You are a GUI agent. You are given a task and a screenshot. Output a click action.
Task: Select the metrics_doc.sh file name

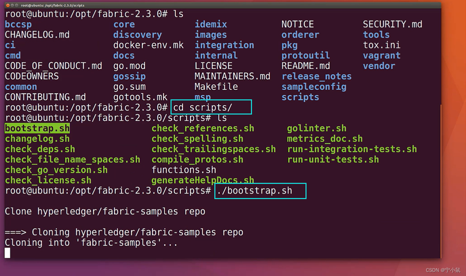pyautogui.click(x=325, y=139)
